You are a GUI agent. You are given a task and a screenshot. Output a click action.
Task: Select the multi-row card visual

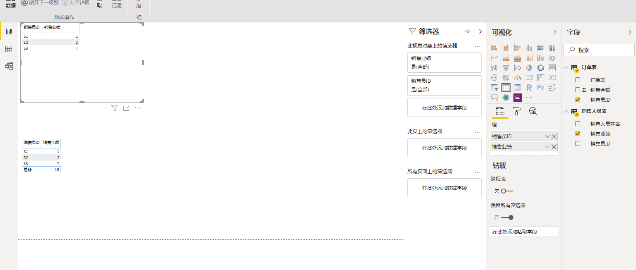click(540, 77)
